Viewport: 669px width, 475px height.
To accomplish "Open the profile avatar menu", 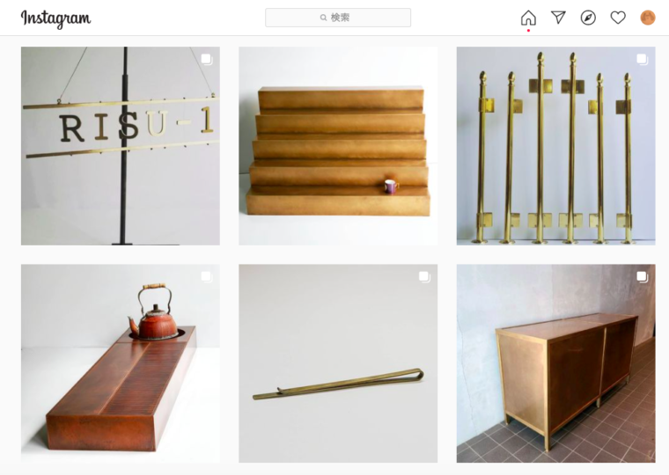I will (648, 18).
